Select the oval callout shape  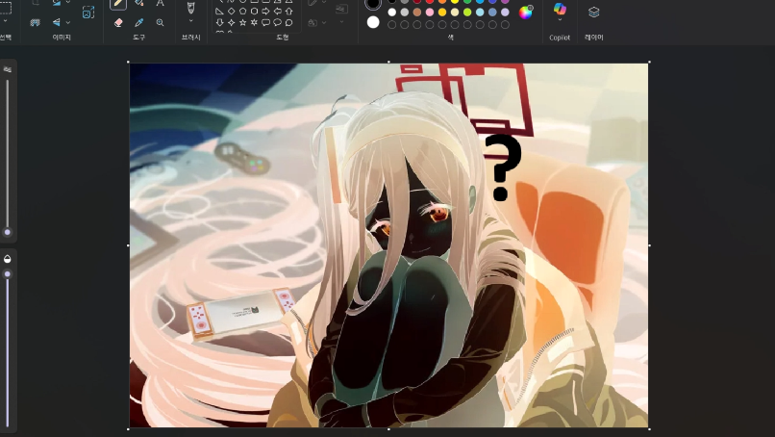pos(277,22)
